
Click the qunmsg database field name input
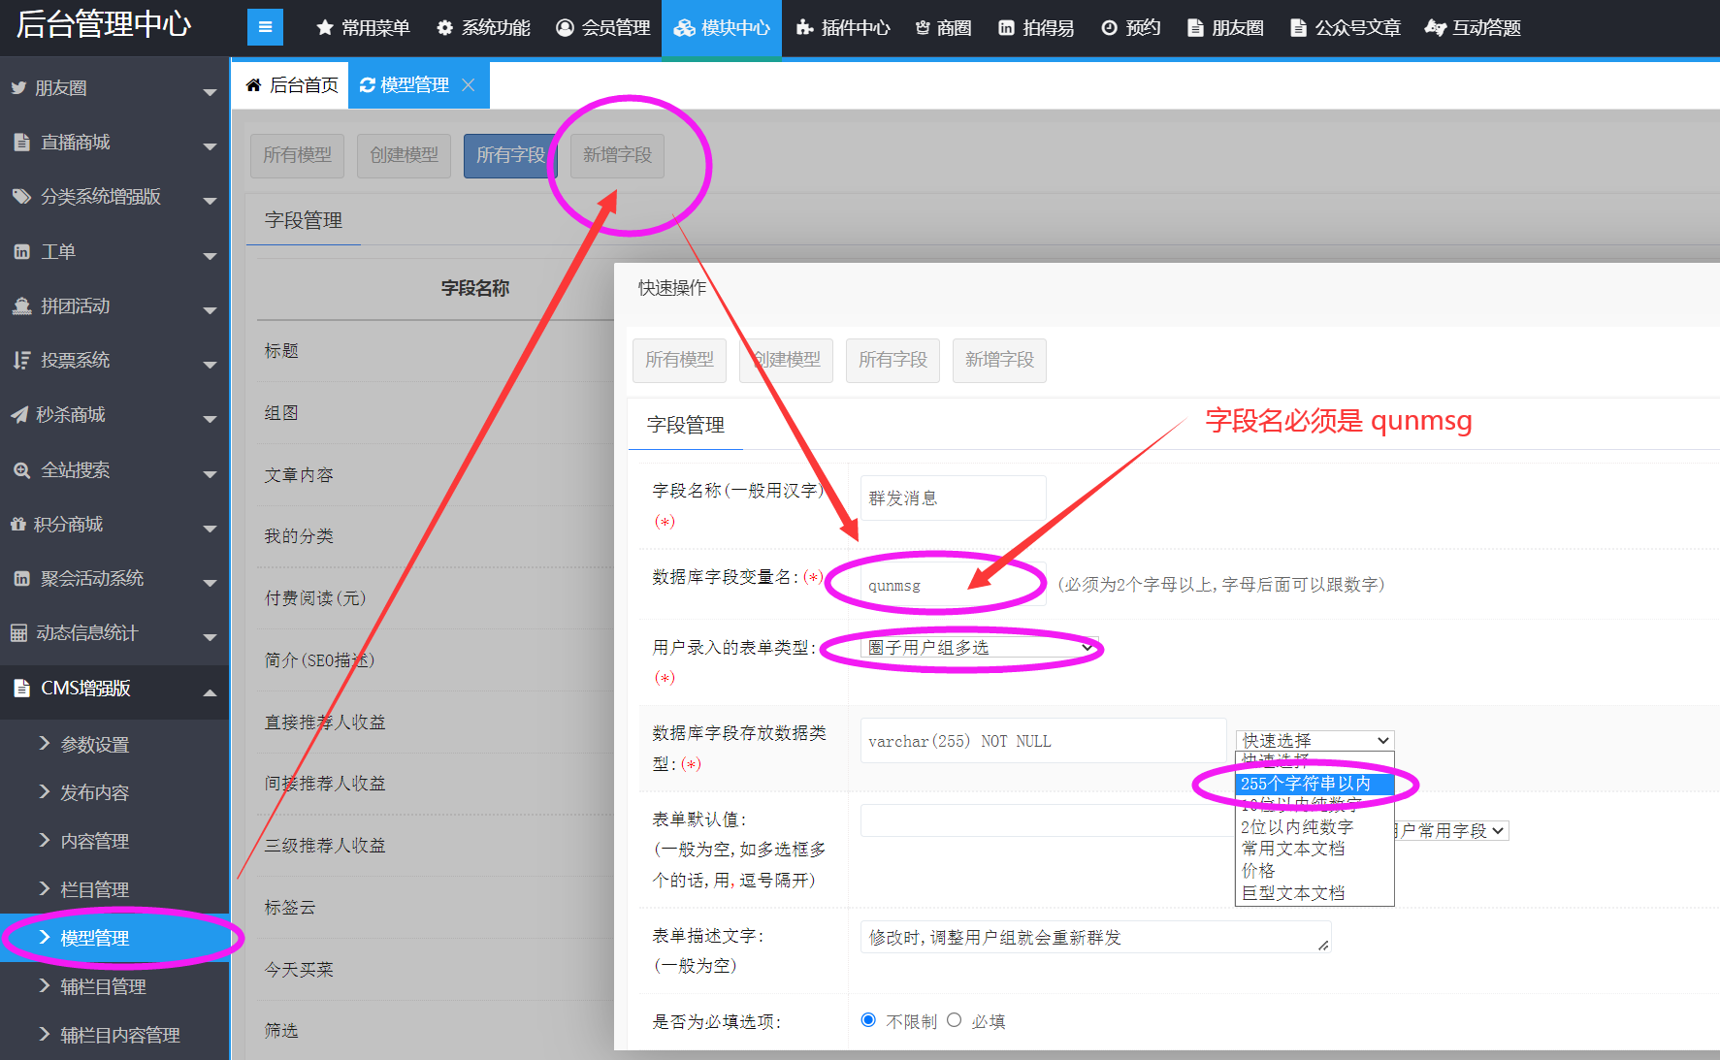[x=951, y=585]
